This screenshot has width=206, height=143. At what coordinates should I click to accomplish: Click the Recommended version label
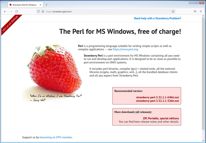129,91
